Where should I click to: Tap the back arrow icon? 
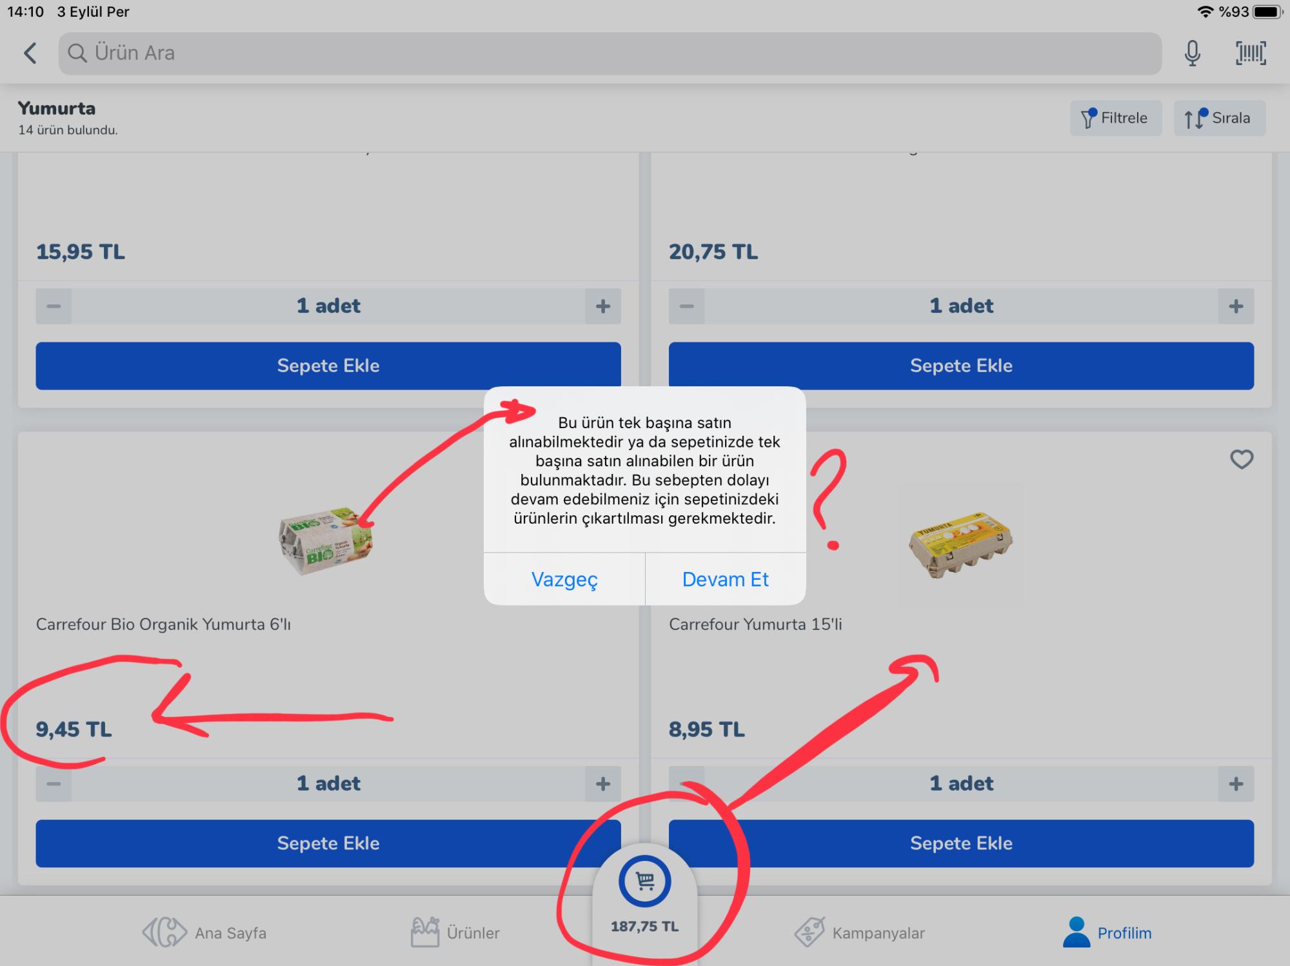30,53
